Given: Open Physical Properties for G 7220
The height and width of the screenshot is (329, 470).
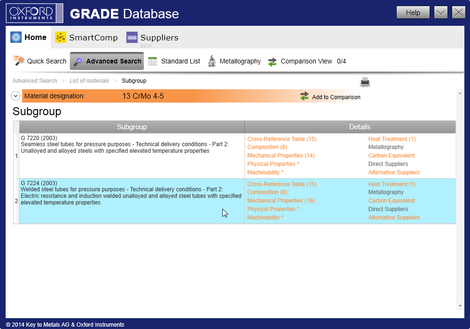Looking at the screenshot, I should click(x=273, y=164).
